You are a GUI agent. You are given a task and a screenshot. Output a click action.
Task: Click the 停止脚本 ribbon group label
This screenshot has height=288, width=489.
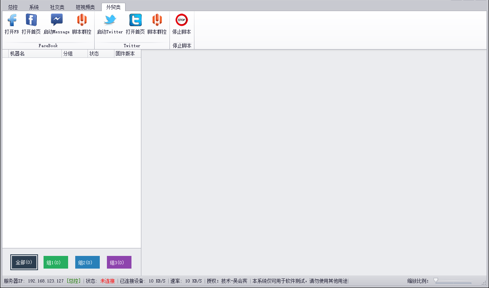click(x=182, y=46)
